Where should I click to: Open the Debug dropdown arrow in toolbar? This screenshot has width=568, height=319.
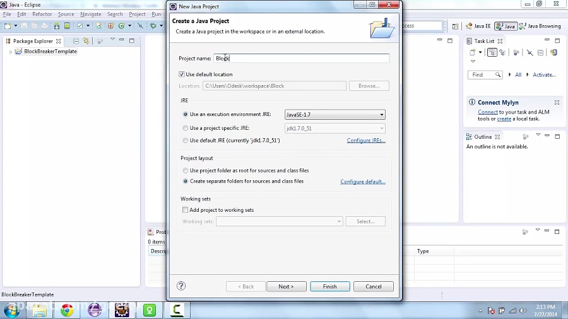161,26
